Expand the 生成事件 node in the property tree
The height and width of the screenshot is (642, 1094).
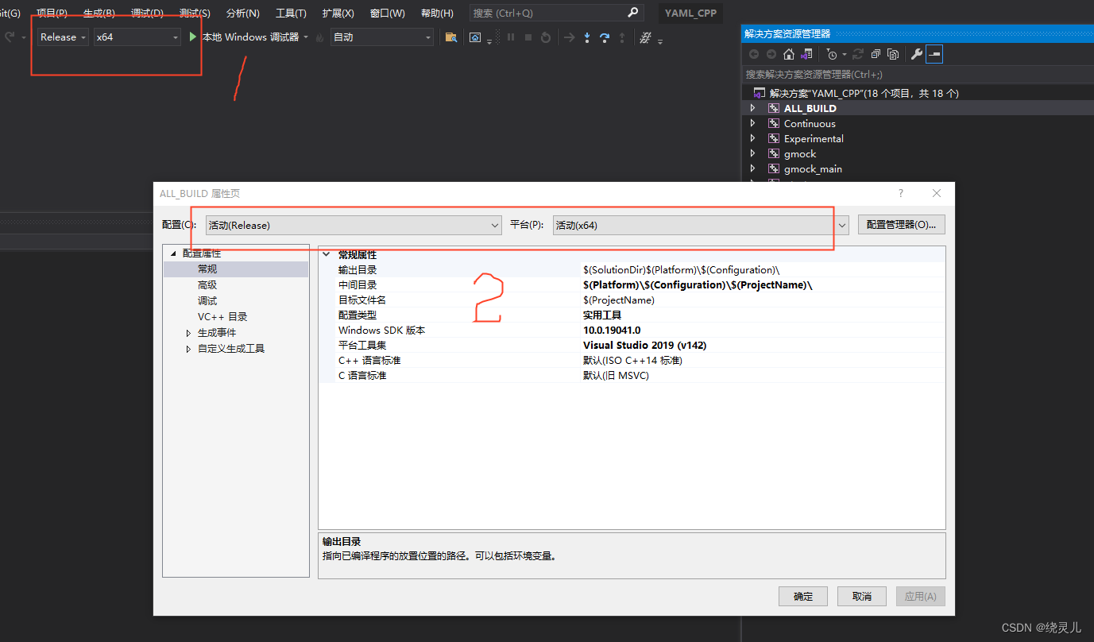189,333
